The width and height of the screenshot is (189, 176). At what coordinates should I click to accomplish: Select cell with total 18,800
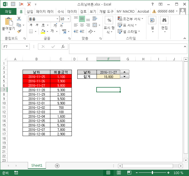tap(108, 77)
